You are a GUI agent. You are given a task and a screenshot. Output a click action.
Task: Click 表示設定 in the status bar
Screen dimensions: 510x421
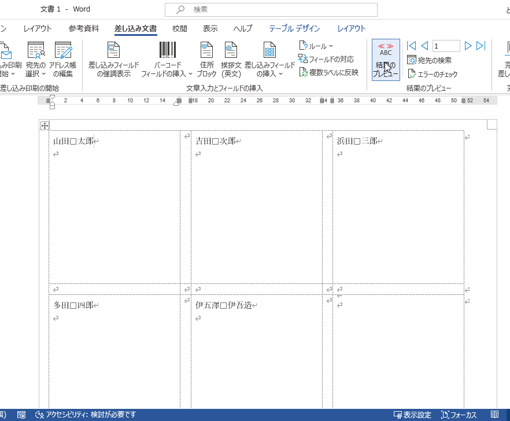point(412,414)
